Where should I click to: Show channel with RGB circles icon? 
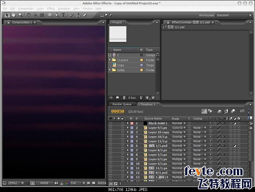(x=67, y=183)
